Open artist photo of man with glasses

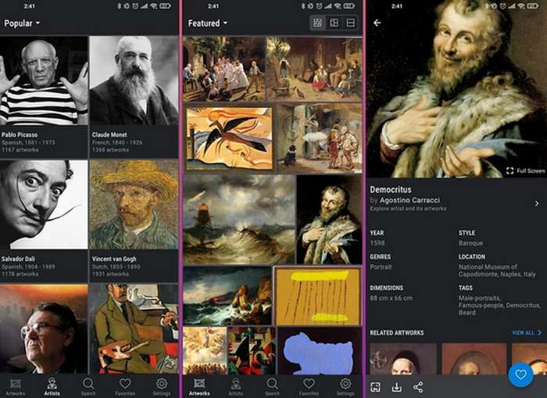44,329
